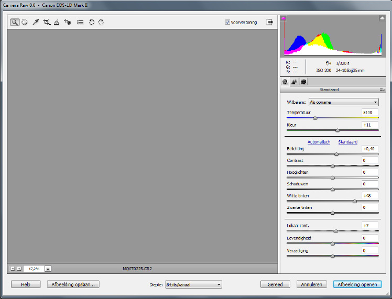392x299 pixels.
Task: Click the Gereed button
Action: point(275,284)
